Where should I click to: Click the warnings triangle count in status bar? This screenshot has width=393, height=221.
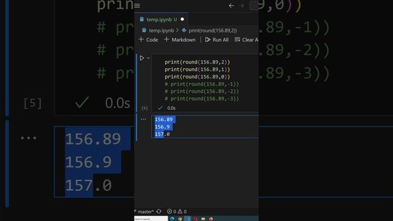[x=182, y=211]
